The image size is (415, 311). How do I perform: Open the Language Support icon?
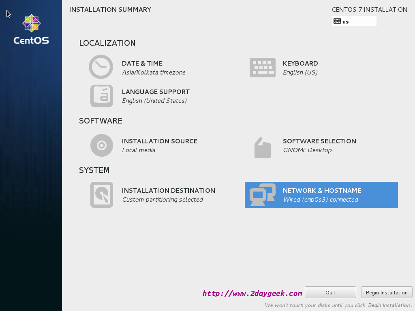click(x=102, y=96)
